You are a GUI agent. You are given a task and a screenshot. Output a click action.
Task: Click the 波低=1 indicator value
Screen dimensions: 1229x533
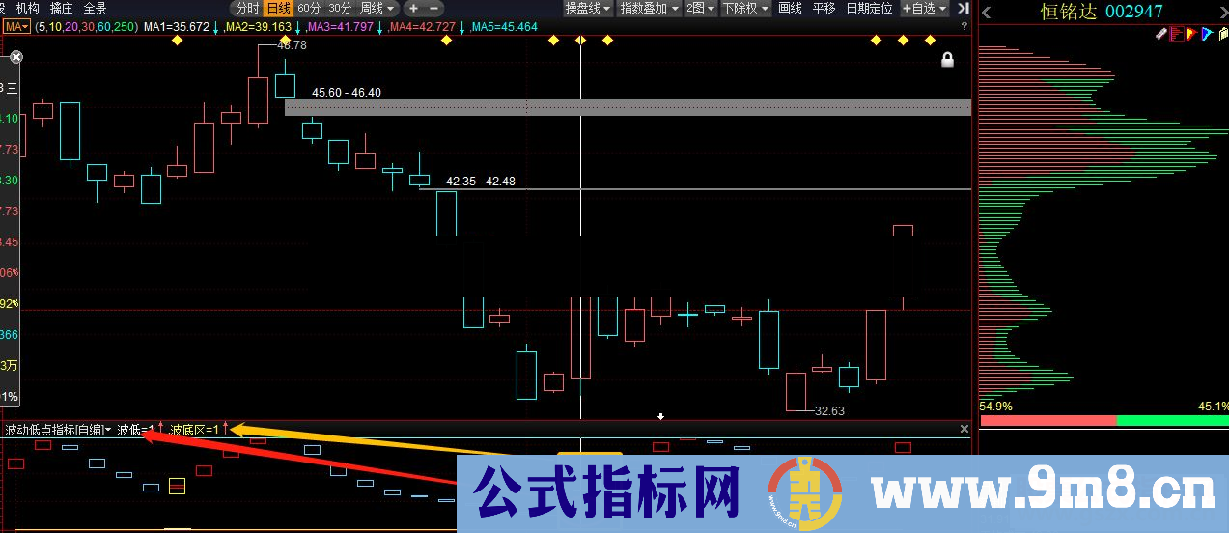pyautogui.click(x=136, y=429)
